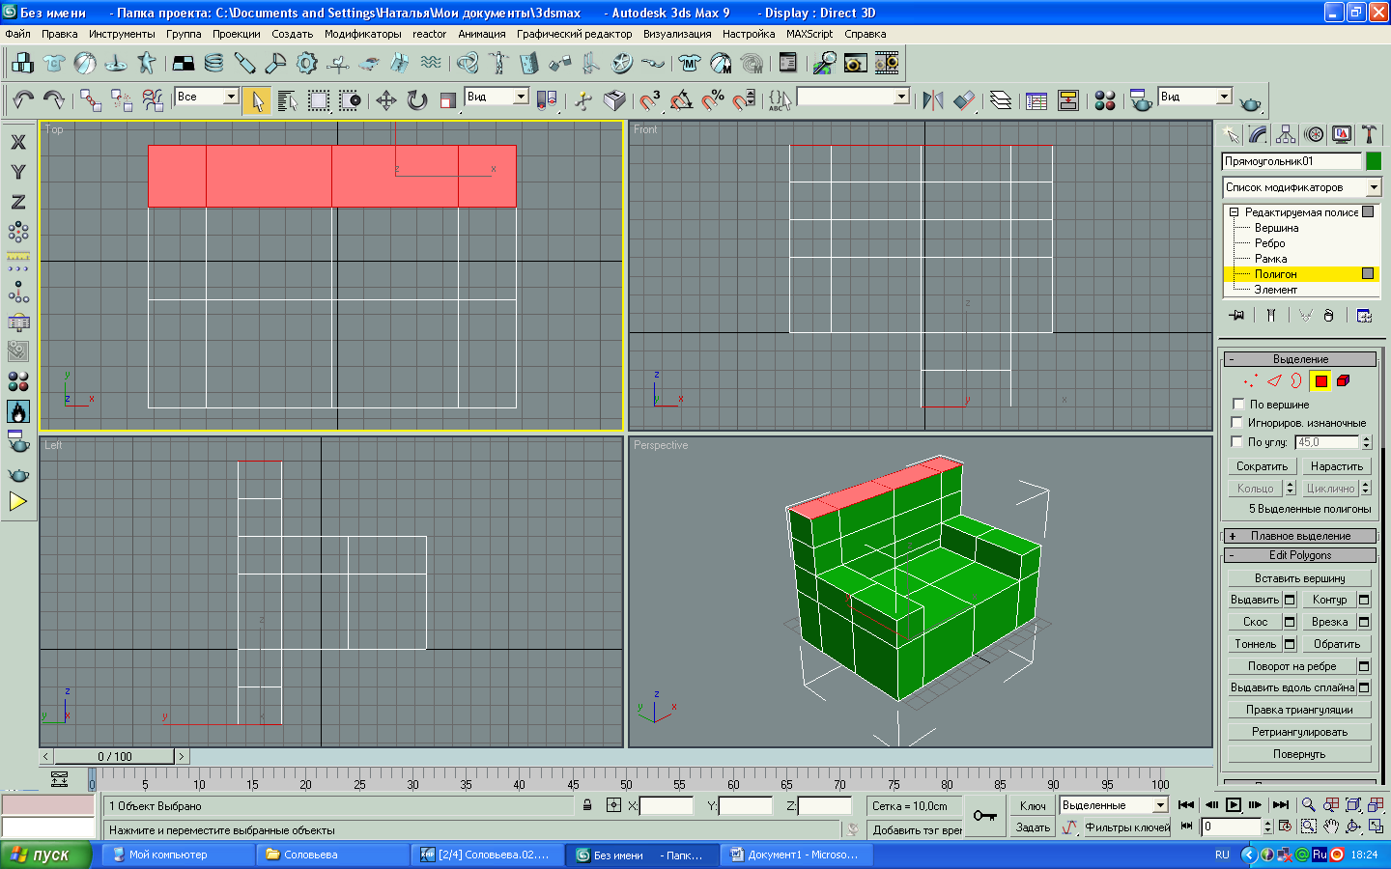The width and height of the screenshot is (1391, 869).
Task: Click the Pan hand viewport tool
Action: (x=1331, y=827)
